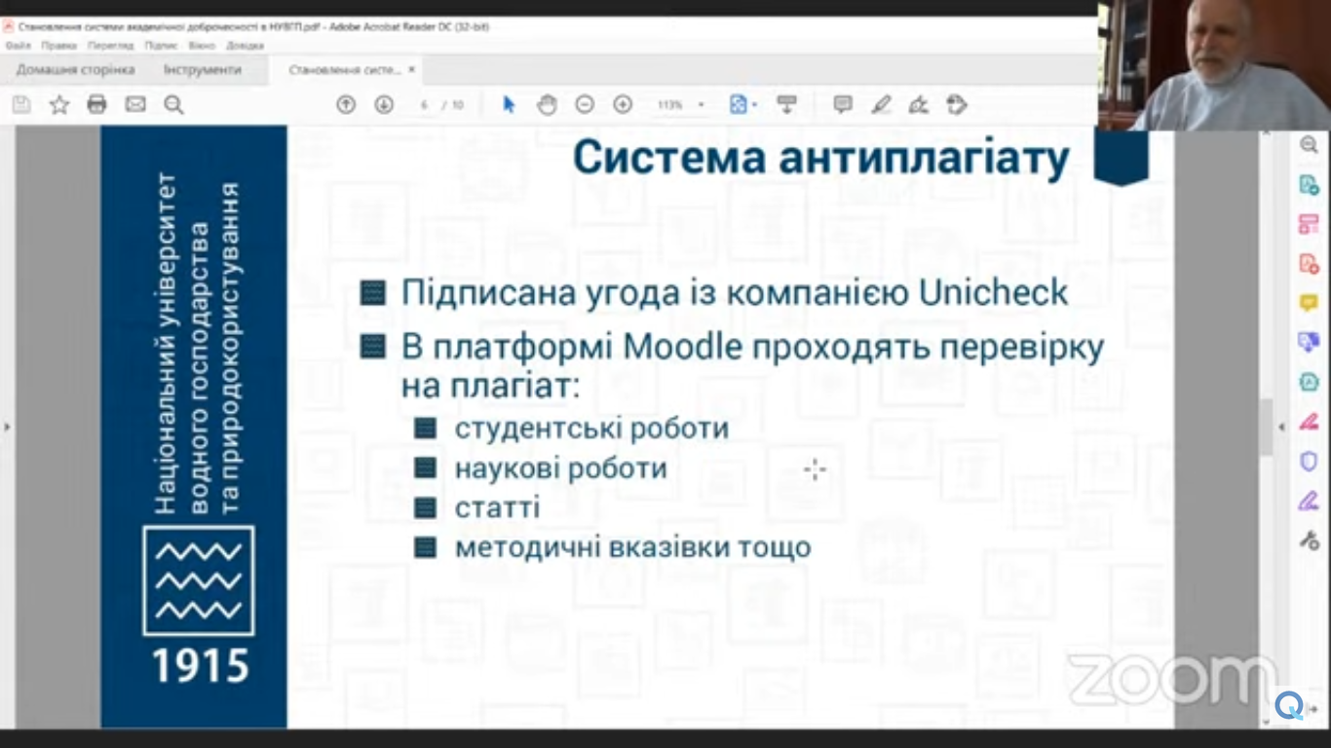
Task: Click the zoom in plus button
Action: point(623,105)
